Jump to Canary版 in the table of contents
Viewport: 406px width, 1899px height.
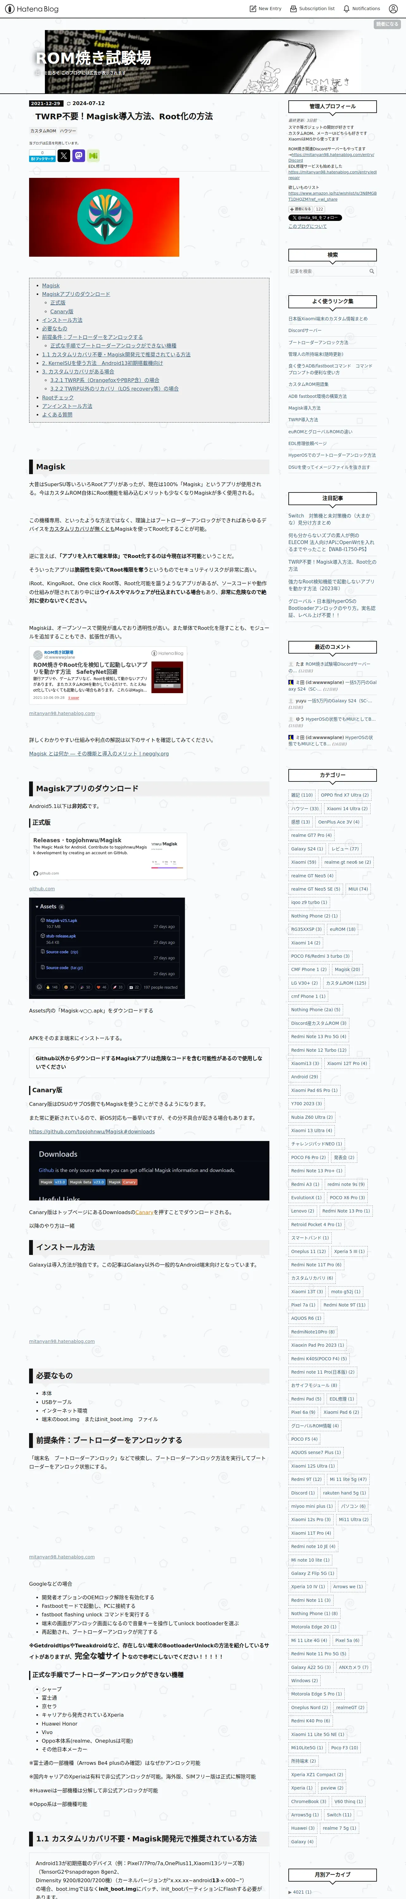point(62,311)
